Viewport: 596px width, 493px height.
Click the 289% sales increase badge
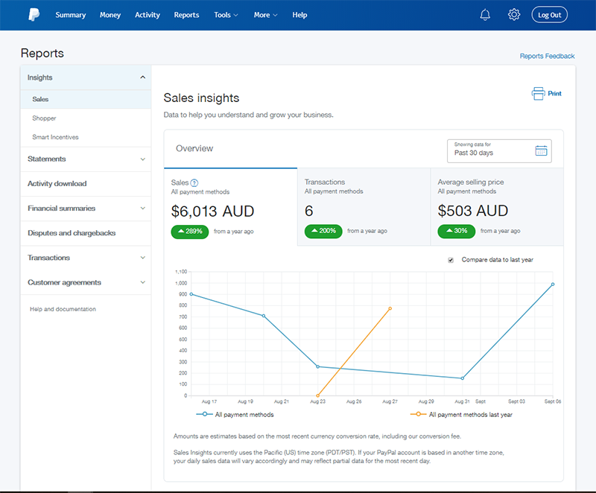pyautogui.click(x=190, y=232)
